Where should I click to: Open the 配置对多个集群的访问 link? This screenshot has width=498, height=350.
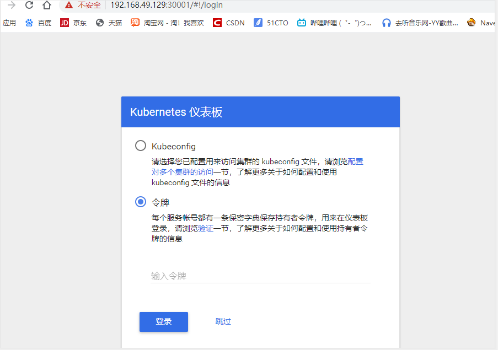(x=183, y=172)
